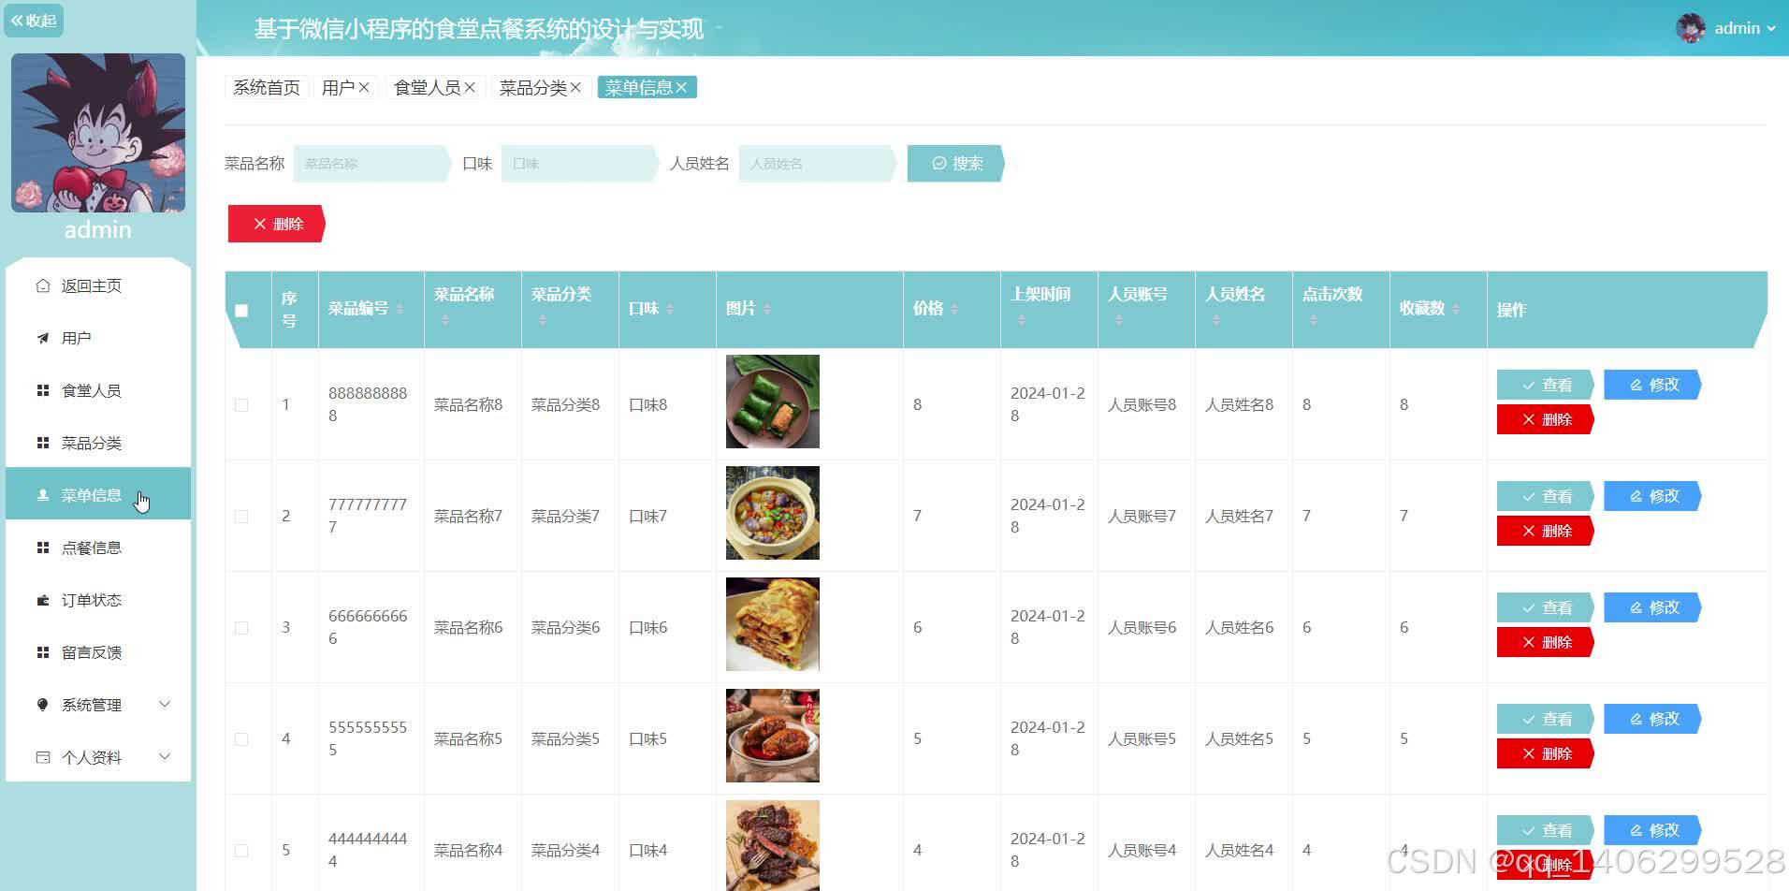This screenshot has height=891, width=1789.
Task: Delete the 菜品名称6 row
Action: [1546, 642]
